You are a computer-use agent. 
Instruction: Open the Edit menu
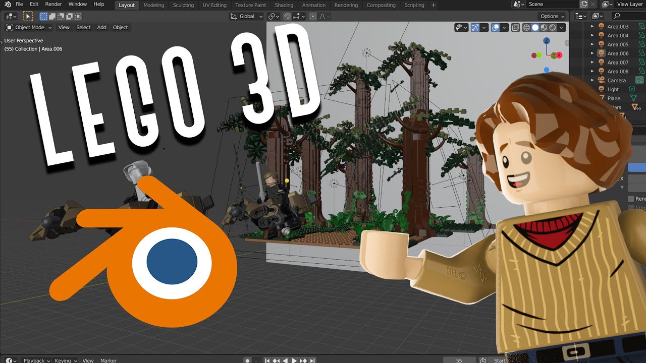34,4
